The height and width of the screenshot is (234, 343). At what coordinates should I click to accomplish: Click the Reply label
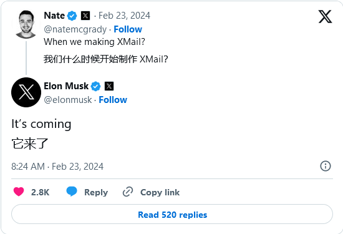tap(96, 192)
